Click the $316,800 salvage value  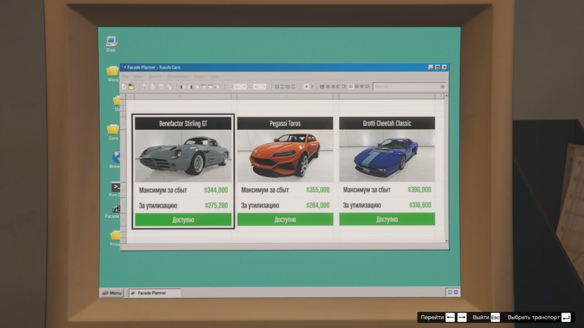pyautogui.click(x=420, y=205)
